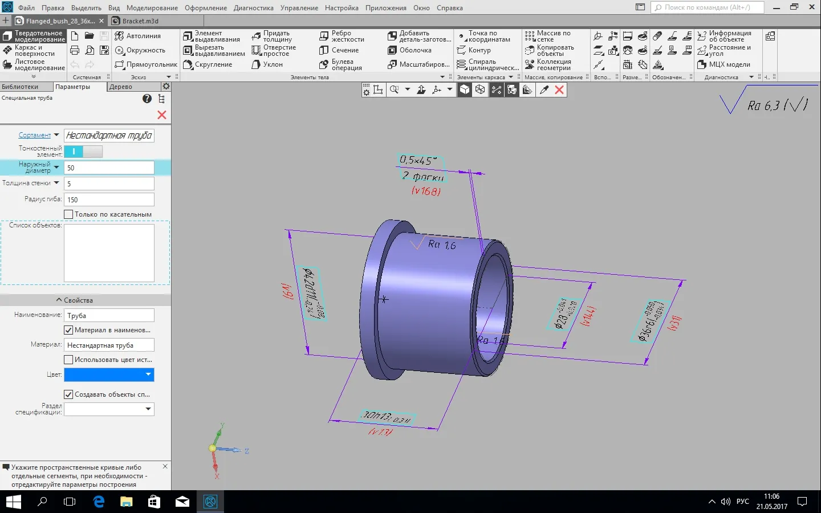Expand the Толщина стенки dropdown arrow

point(56,183)
